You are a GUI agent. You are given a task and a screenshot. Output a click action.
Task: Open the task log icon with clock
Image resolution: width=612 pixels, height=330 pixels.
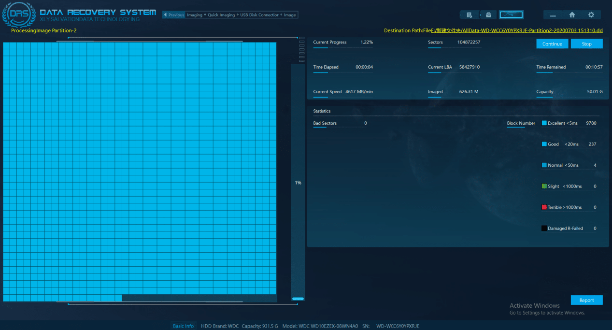[469, 15]
